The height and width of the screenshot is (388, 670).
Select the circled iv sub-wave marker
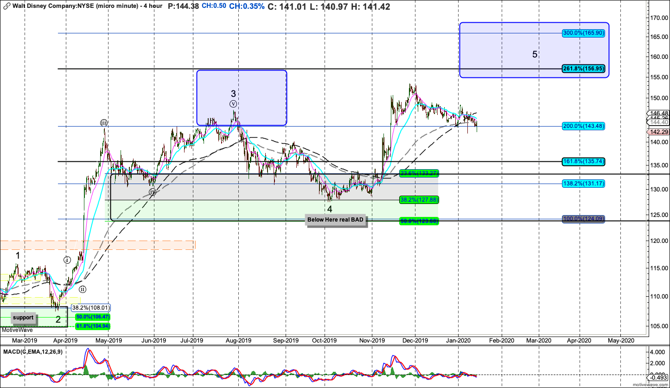(x=152, y=192)
